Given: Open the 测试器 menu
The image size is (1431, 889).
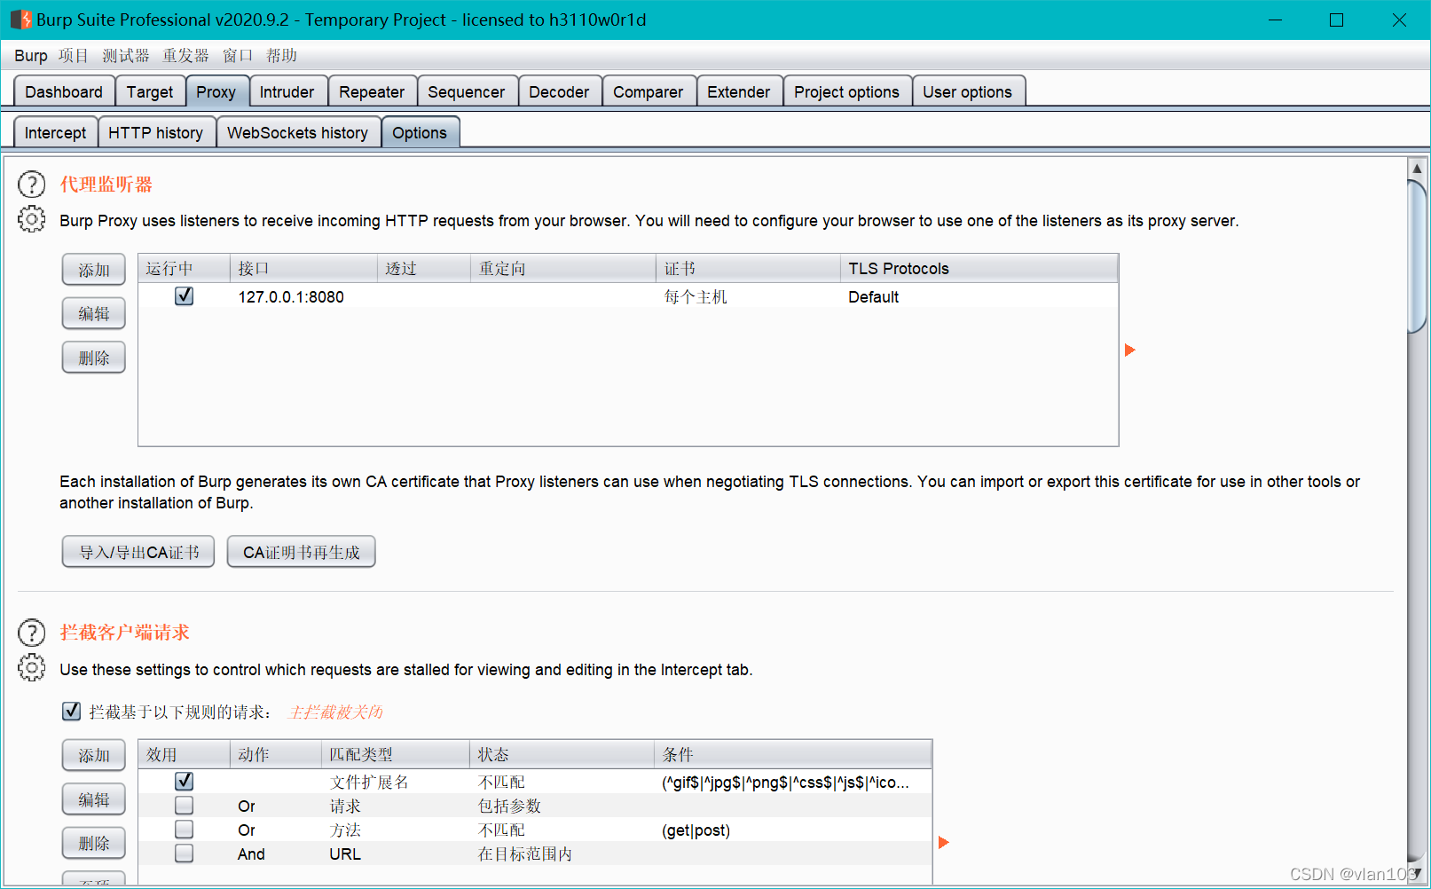Looking at the screenshot, I should click(125, 56).
